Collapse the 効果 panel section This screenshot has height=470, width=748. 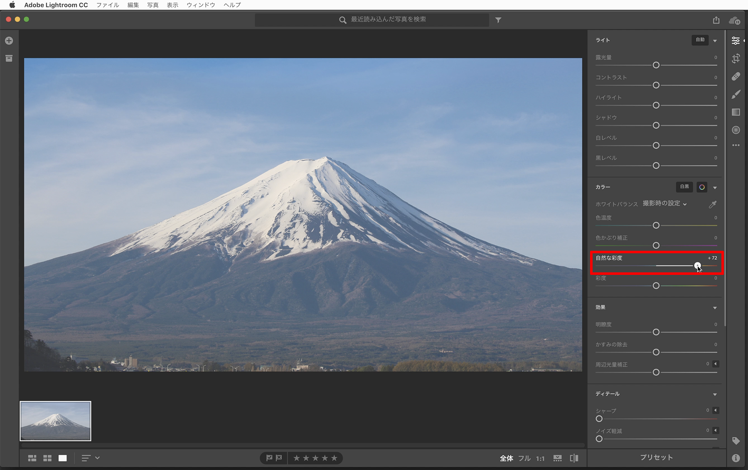tap(715, 308)
